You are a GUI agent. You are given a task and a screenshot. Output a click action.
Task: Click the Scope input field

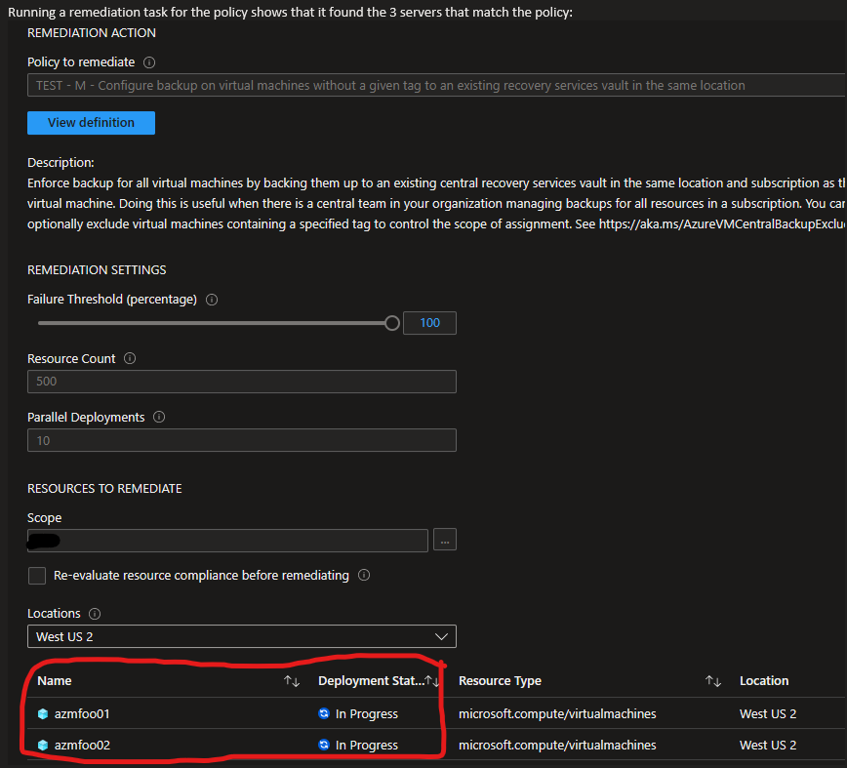(227, 540)
